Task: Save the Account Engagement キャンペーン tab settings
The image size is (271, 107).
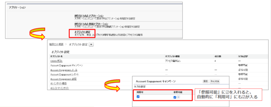Action: pos(206,81)
